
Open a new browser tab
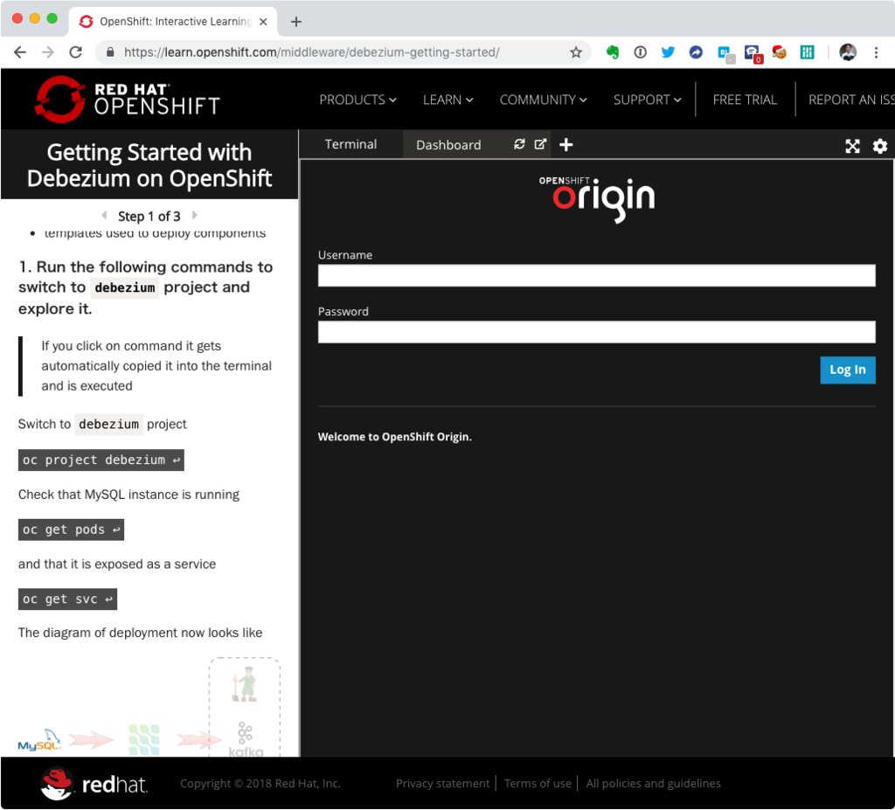click(295, 22)
